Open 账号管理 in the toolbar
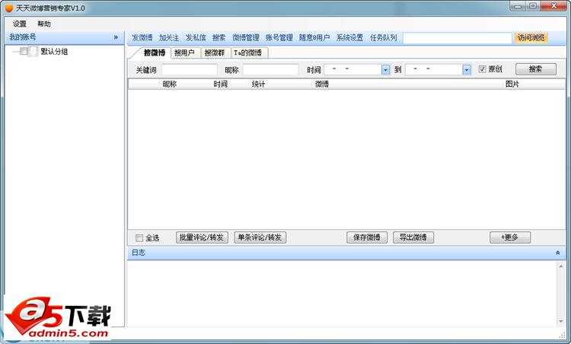This screenshot has width=571, height=344. 279,37
